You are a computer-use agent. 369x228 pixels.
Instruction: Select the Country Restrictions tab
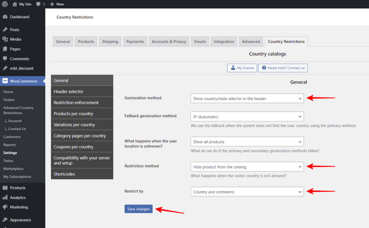[x=286, y=41]
